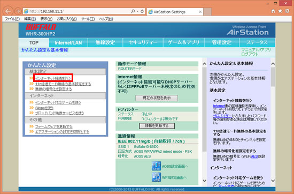The width and height of the screenshot is (294, 194).
Task: Close the AirStation Settings tab
Action: (x=200, y=12)
